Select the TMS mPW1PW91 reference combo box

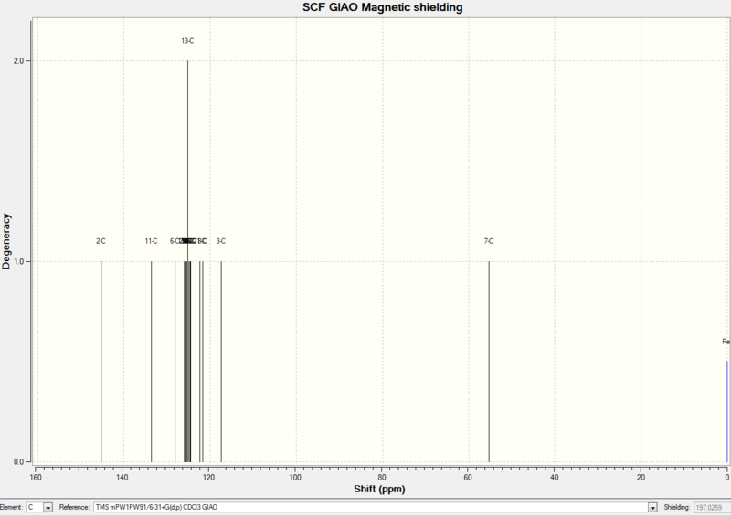[x=376, y=508]
